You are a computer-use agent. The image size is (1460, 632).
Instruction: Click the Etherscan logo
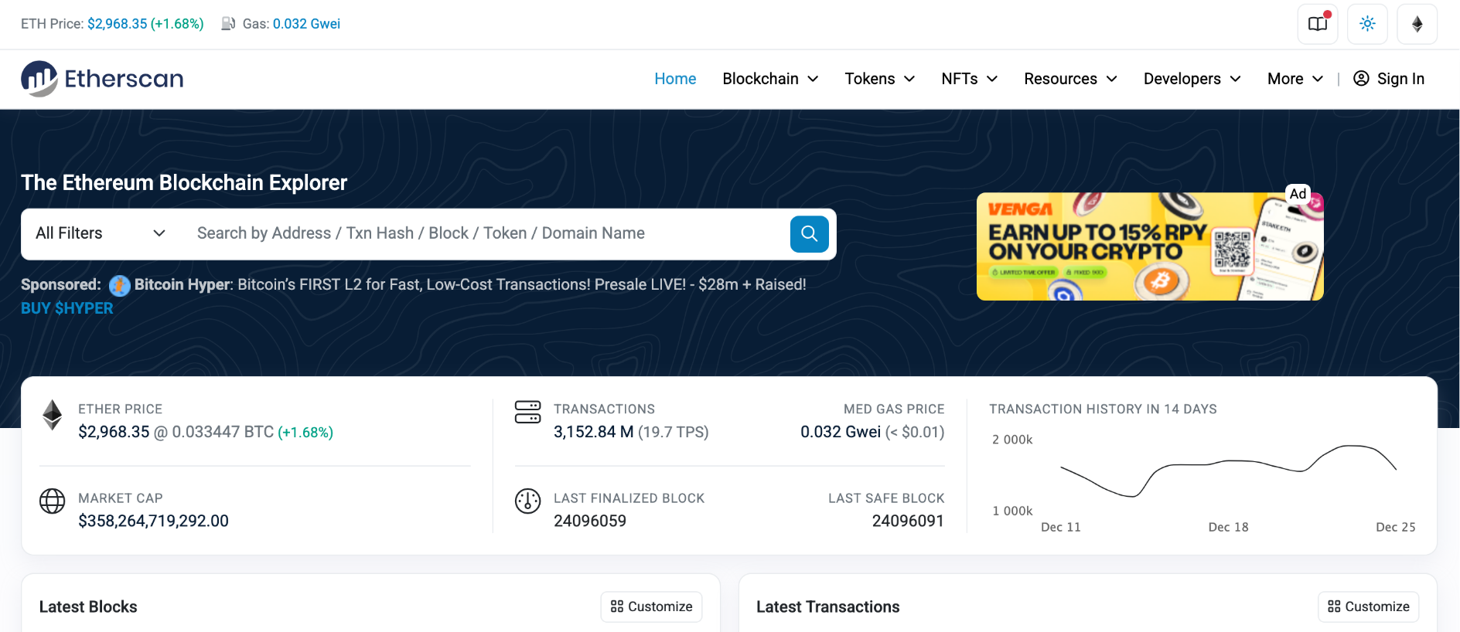point(102,79)
